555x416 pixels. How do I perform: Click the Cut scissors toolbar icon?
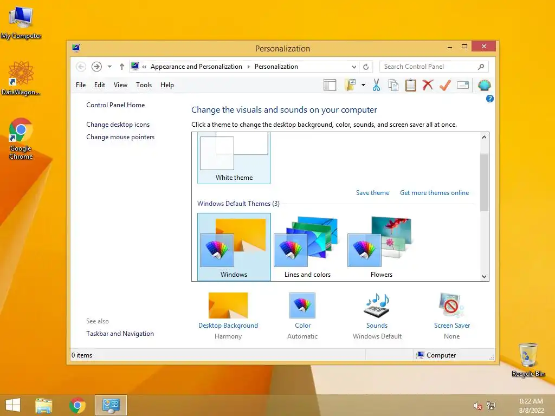376,85
